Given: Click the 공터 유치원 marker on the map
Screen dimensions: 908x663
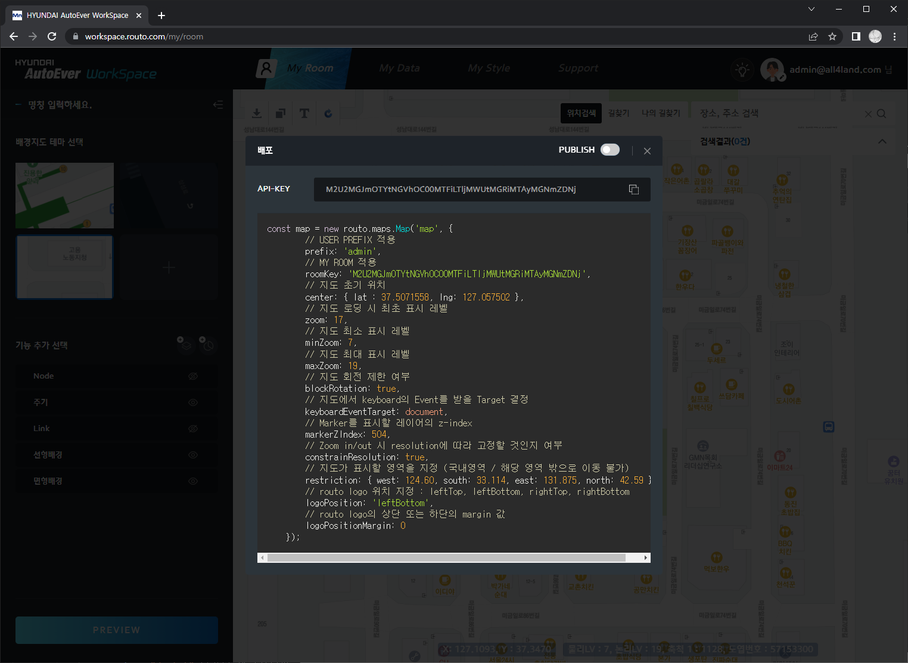Looking at the screenshot, I should coord(894,469).
